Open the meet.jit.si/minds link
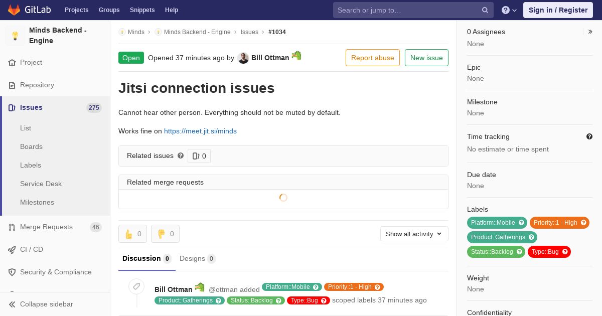The height and width of the screenshot is (316, 602). click(200, 131)
